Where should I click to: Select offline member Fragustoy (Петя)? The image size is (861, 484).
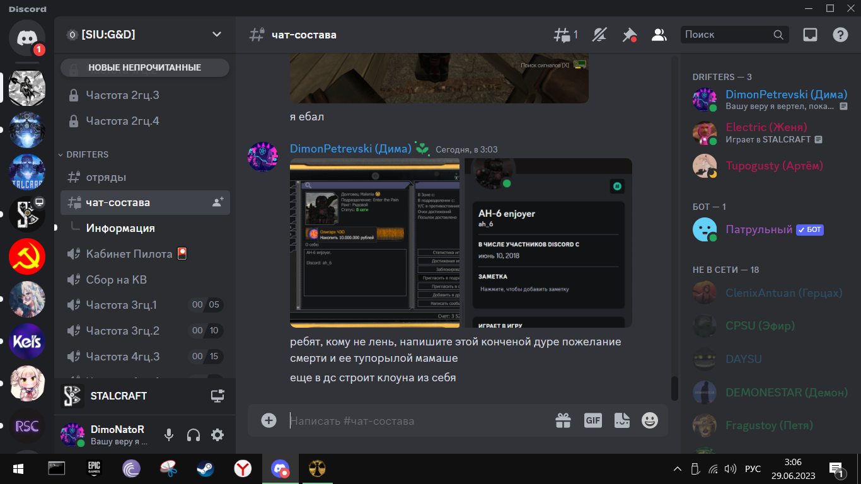(x=770, y=425)
